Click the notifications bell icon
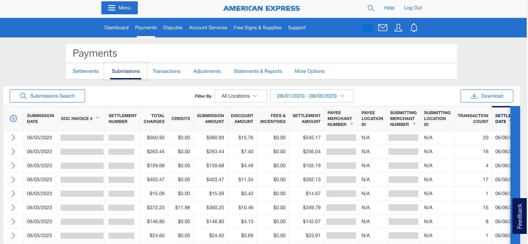This screenshot has height=244, width=528. pos(414,28)
